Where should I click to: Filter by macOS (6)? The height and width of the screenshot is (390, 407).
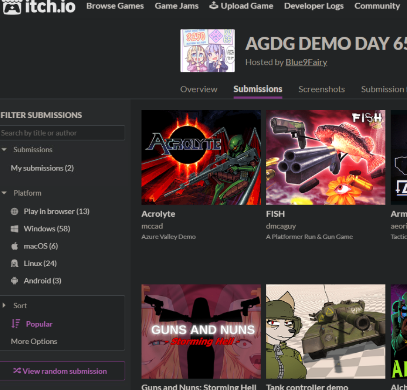click(x=41, y=246)
